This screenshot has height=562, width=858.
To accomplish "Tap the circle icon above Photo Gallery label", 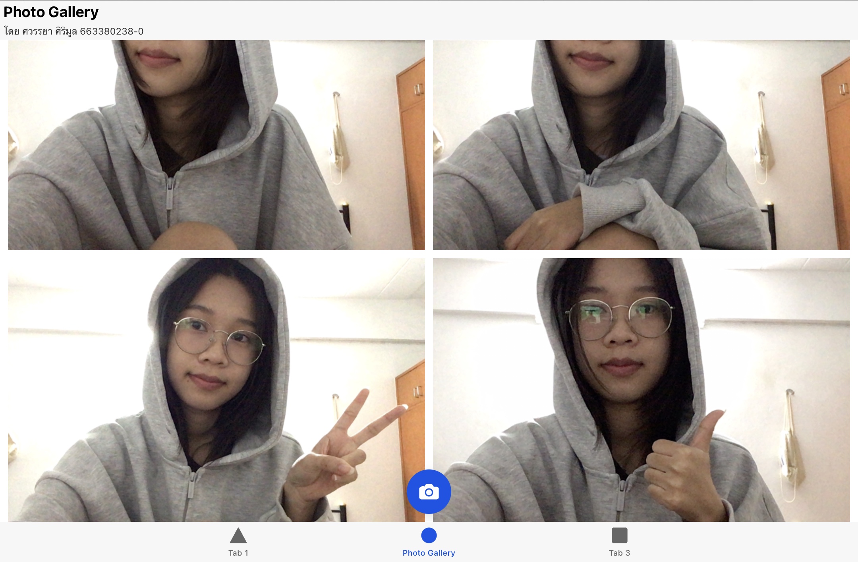I will coord(428,534).
